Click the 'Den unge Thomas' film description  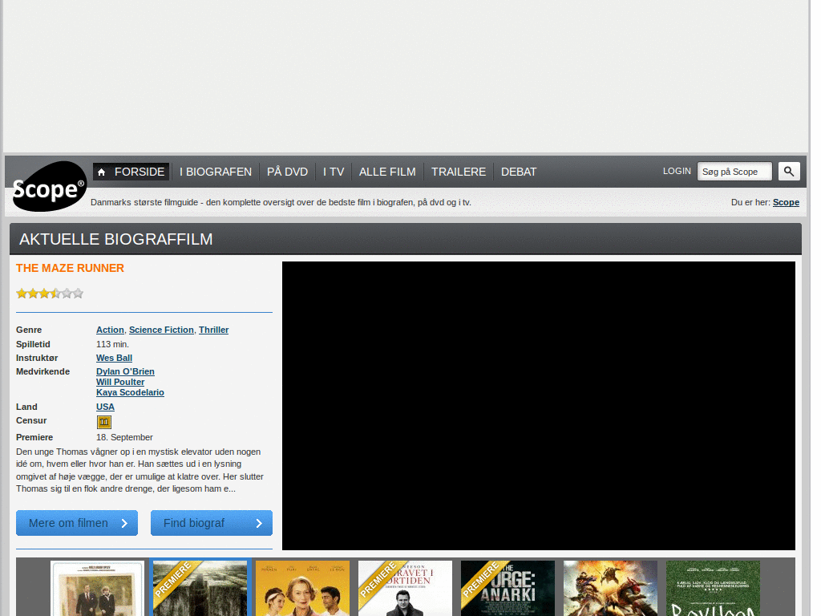tap(140, 470)
